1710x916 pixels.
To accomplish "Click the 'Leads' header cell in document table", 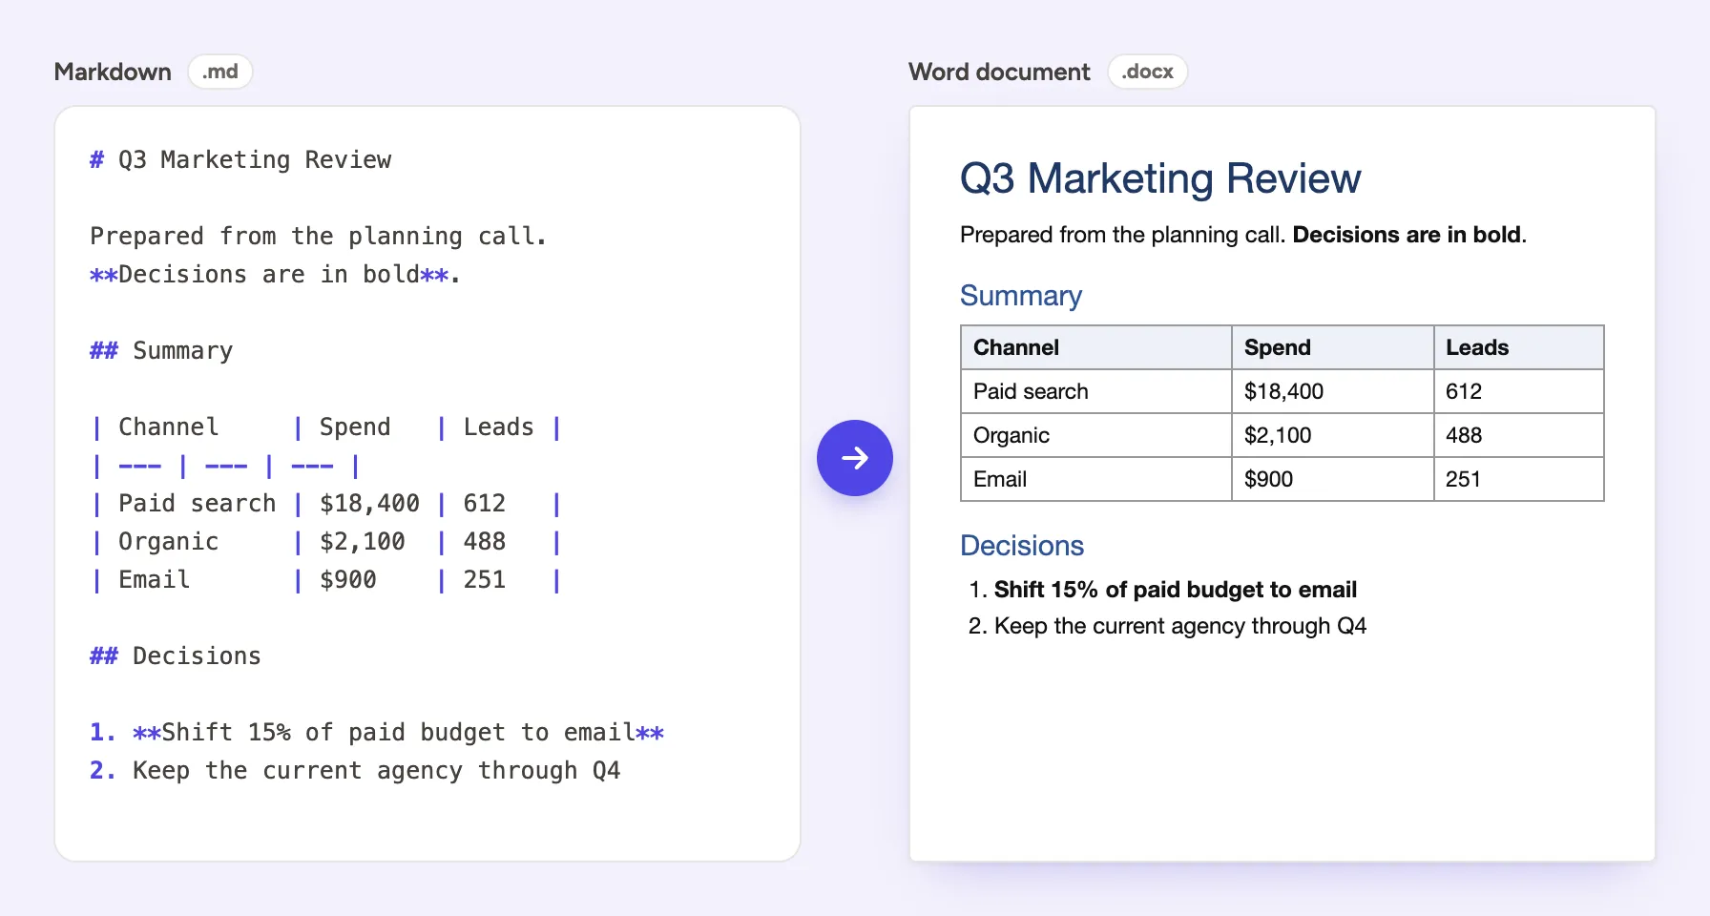I will coord(1519,347).
